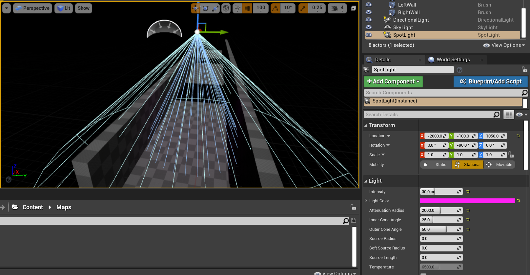
Task: Reset Light Color to default arrow
Action: (519, 200)
